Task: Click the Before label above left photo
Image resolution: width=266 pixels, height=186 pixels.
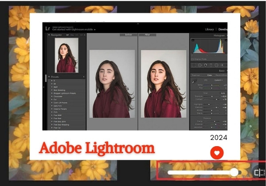Action: click(x=129, y=35)
